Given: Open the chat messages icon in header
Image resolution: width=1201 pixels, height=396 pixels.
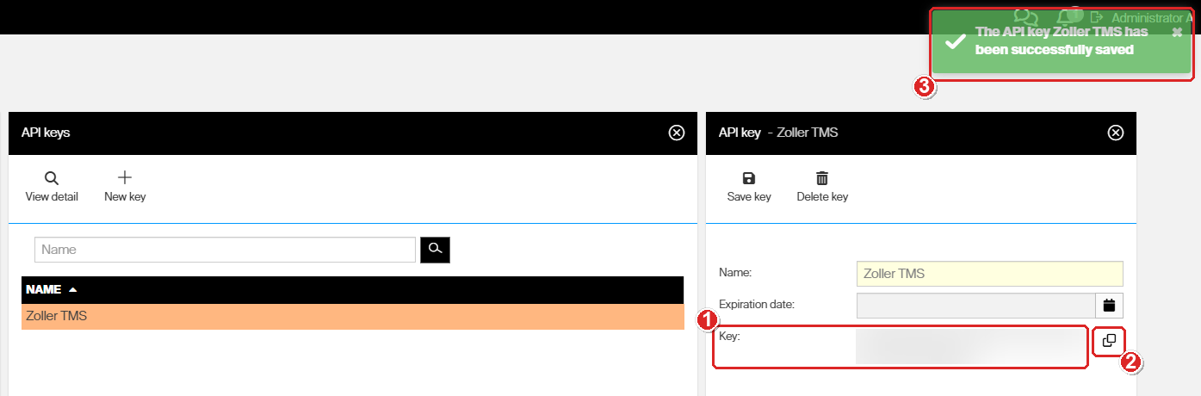Looking at the screenshot, I should (1025, 16).
